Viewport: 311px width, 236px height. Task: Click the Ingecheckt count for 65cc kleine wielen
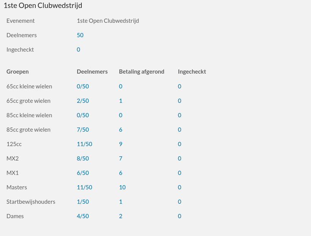coord(179,87)
